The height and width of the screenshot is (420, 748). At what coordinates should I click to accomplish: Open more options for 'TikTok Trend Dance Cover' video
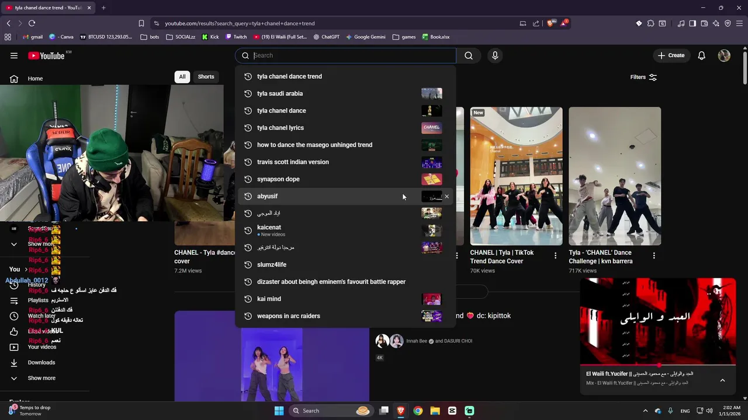555,256
